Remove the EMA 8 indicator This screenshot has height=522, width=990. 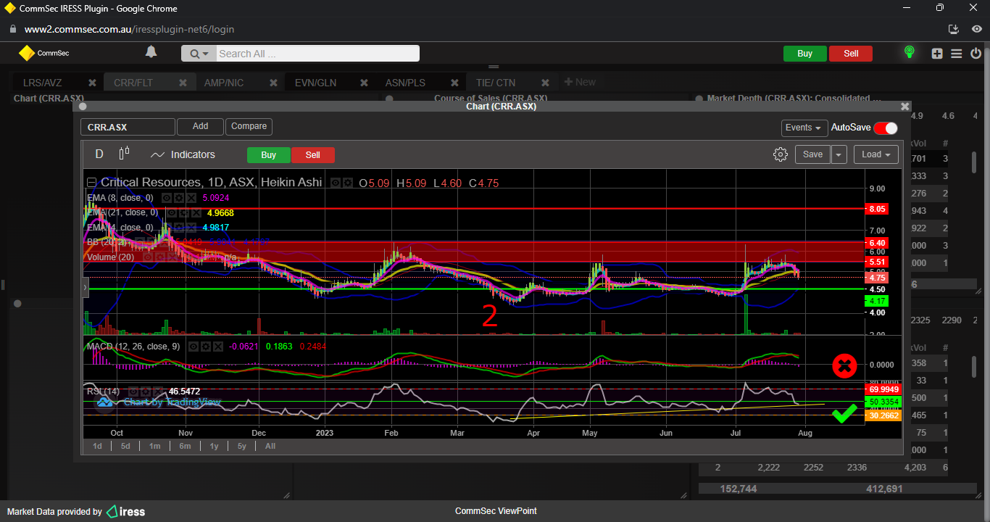pos(191,198)
